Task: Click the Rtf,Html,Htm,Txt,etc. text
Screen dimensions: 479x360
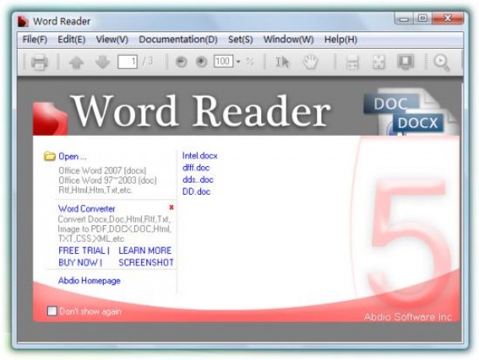Action: [95, 190]
